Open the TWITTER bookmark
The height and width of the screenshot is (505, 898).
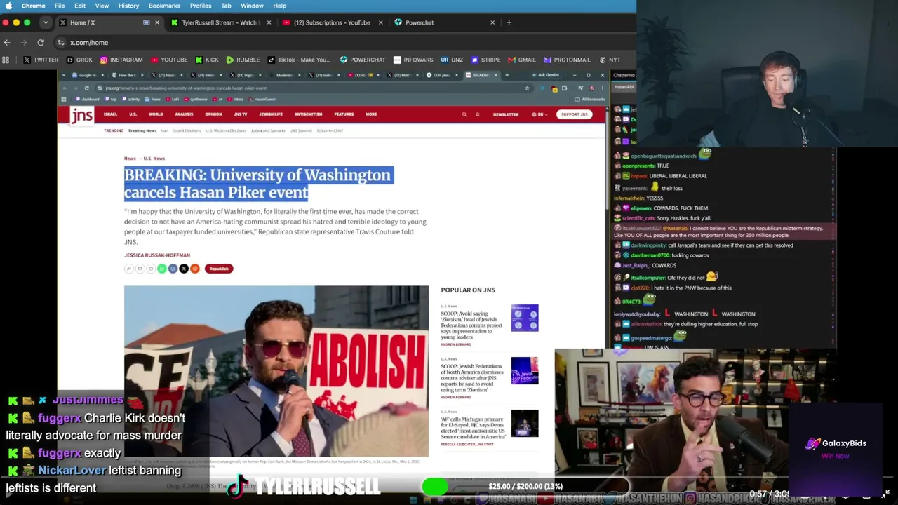41,60
